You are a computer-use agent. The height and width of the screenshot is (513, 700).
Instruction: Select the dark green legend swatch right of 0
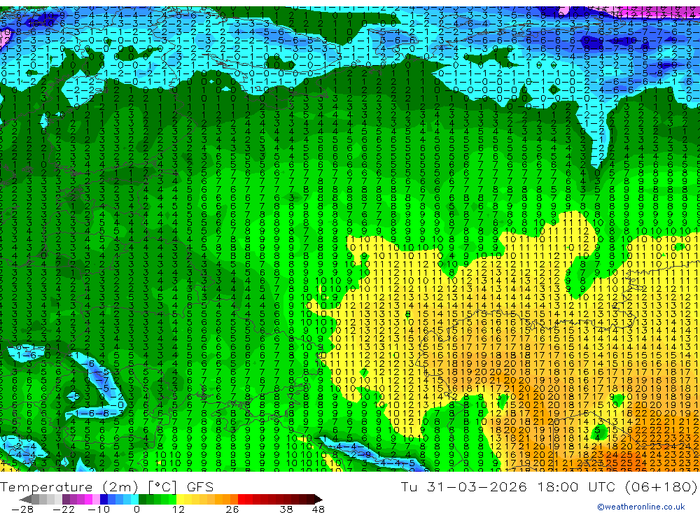click(x=142, y=500)
